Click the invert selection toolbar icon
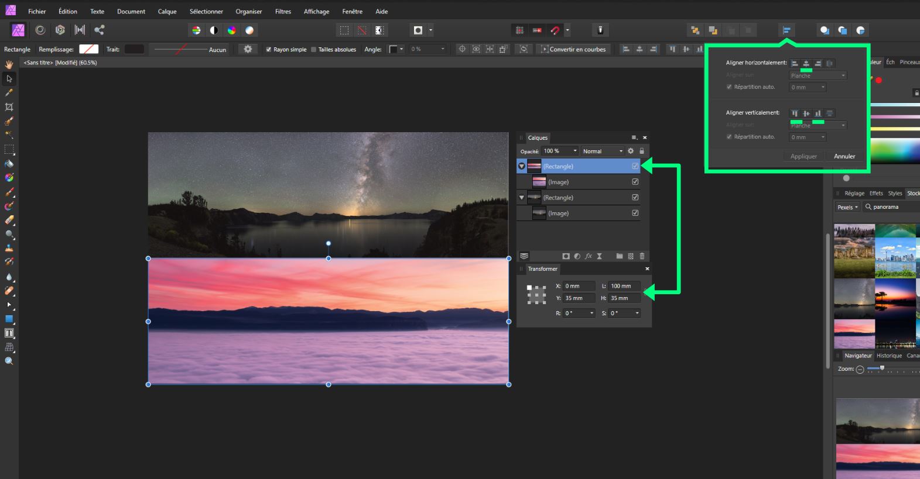 (379, 30)
